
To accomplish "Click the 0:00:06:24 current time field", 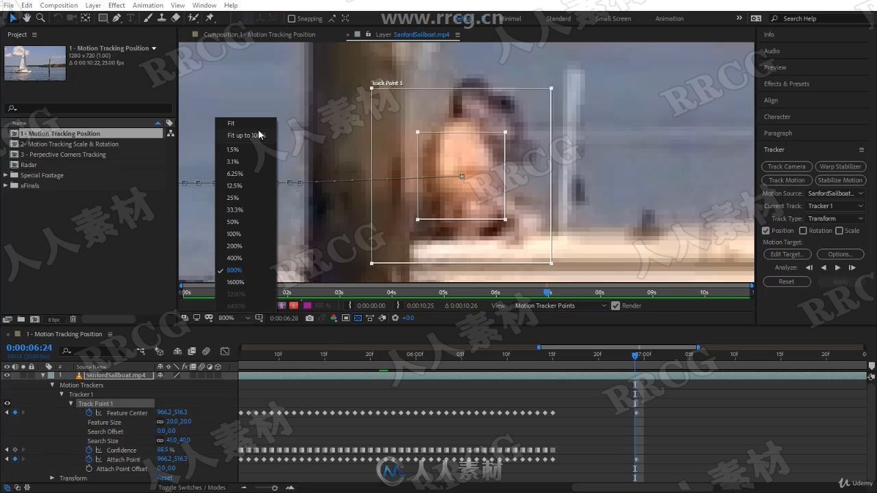I will pyautogui.click(x=29, y=348).
